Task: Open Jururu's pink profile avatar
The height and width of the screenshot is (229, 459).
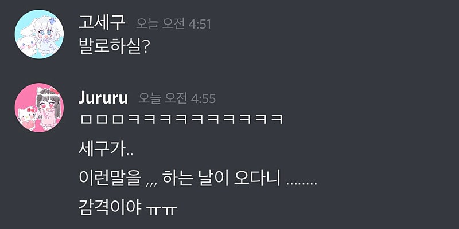Action: coord(39,108)
